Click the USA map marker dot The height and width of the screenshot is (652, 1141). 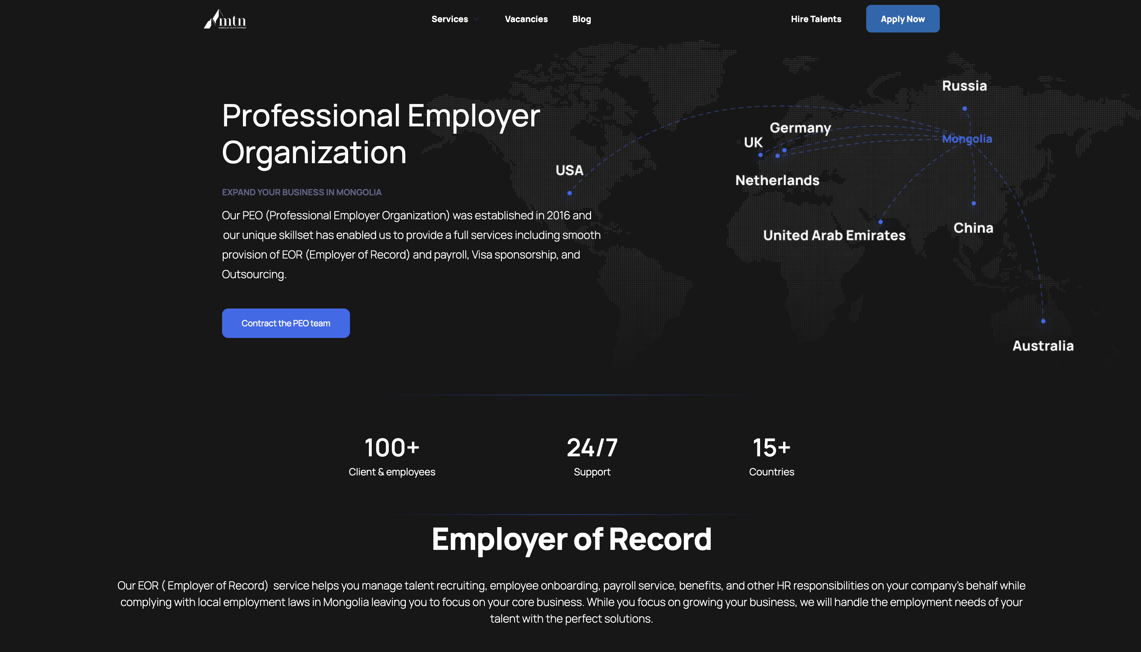(570, 193)
